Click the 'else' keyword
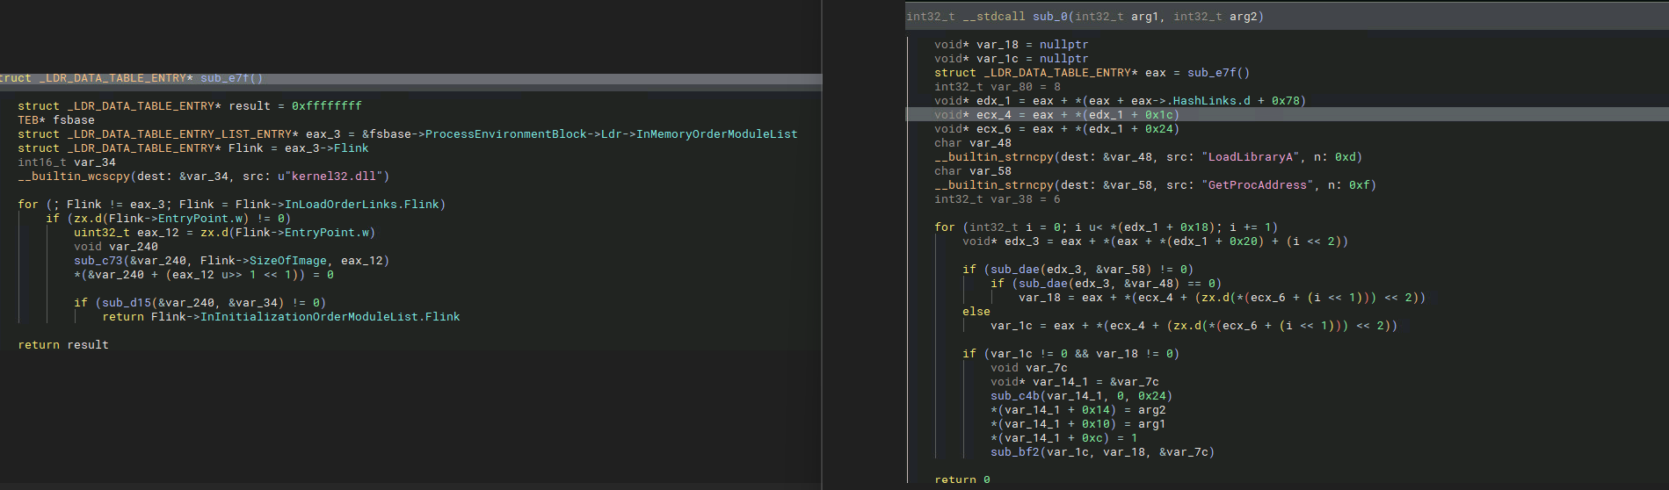 coord(976,312)
